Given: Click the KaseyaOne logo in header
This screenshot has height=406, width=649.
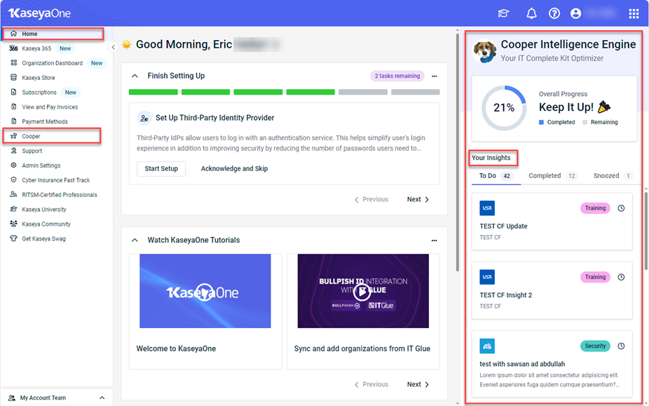Looking at the screenshot, I should pos(40,13).
